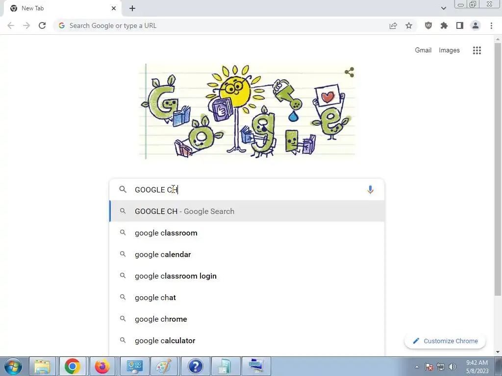Open a new tab with plus button
Image resolution: width=502 pixels, height=376 pixels.
132,8
